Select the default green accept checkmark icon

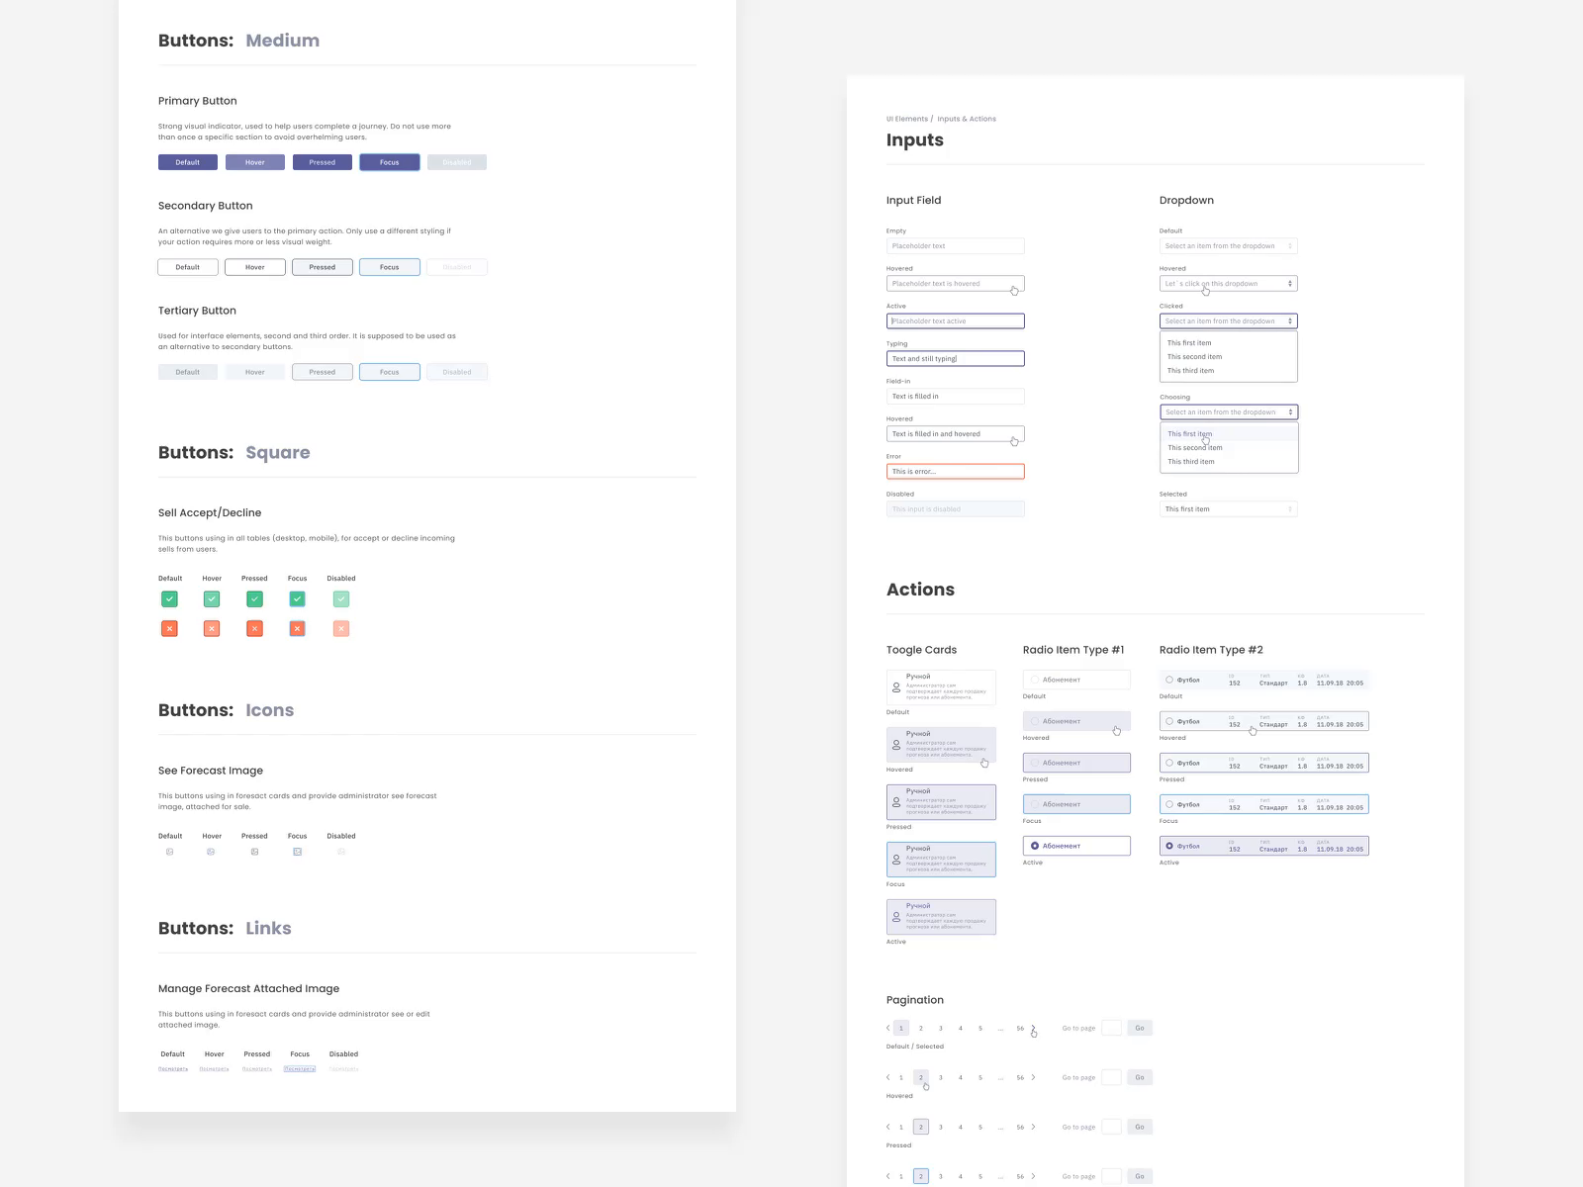[169, 598]
